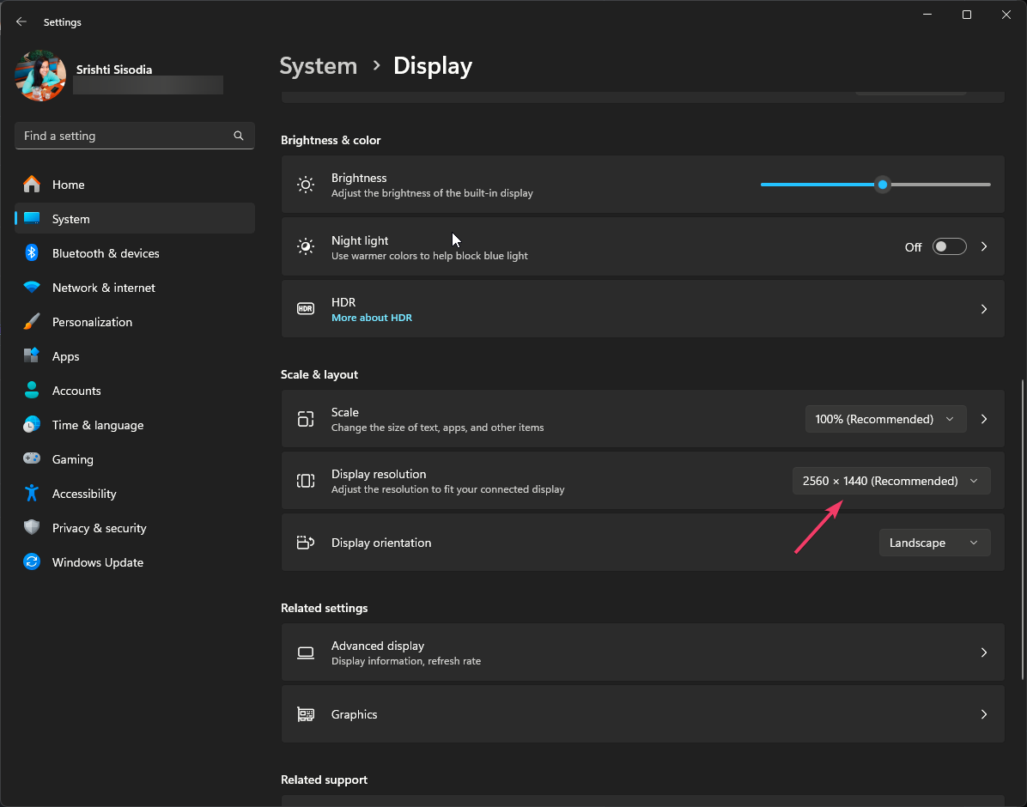Click the Personalization paintbrush icon

[x=32, y=322]
